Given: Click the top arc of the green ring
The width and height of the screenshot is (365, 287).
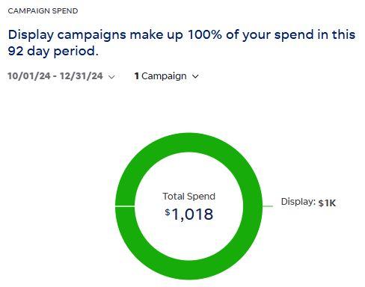Looking at the screenshot, I should [x=189, y=143].
